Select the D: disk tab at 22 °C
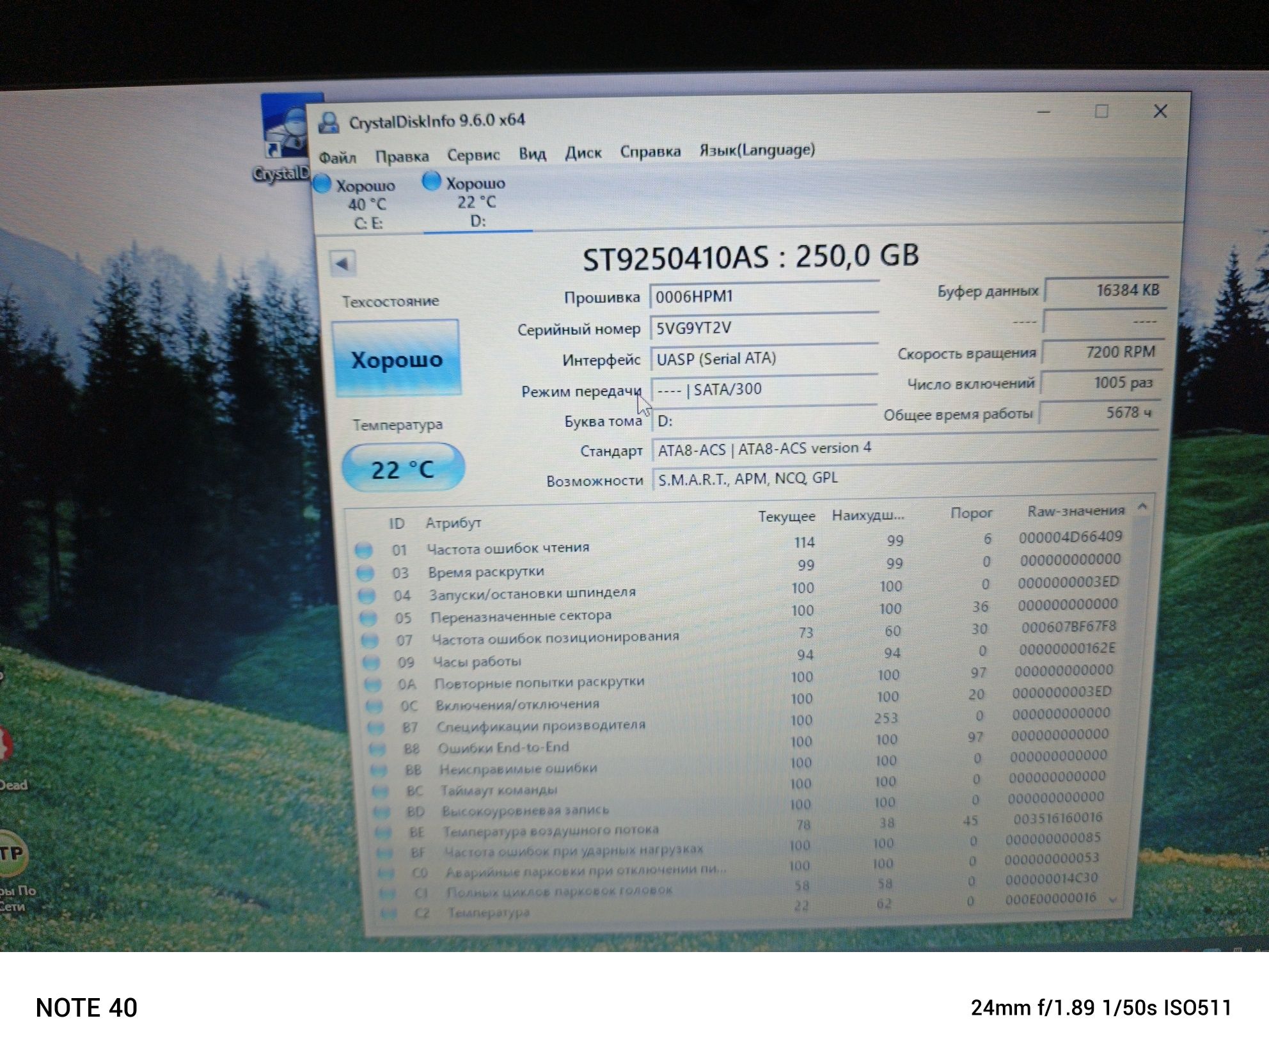Viewport: 1269px width, 1064px height. coord(477,201)
